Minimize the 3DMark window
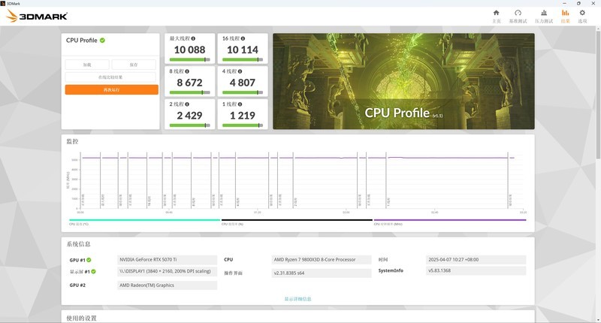Image resolution: width=601 pixels, height=323 pixels. 565,3
